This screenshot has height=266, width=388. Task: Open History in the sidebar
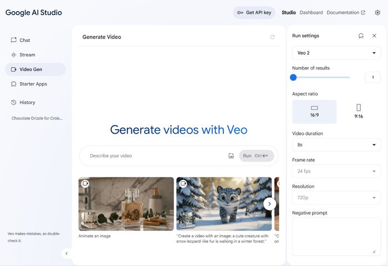(27, 103)
